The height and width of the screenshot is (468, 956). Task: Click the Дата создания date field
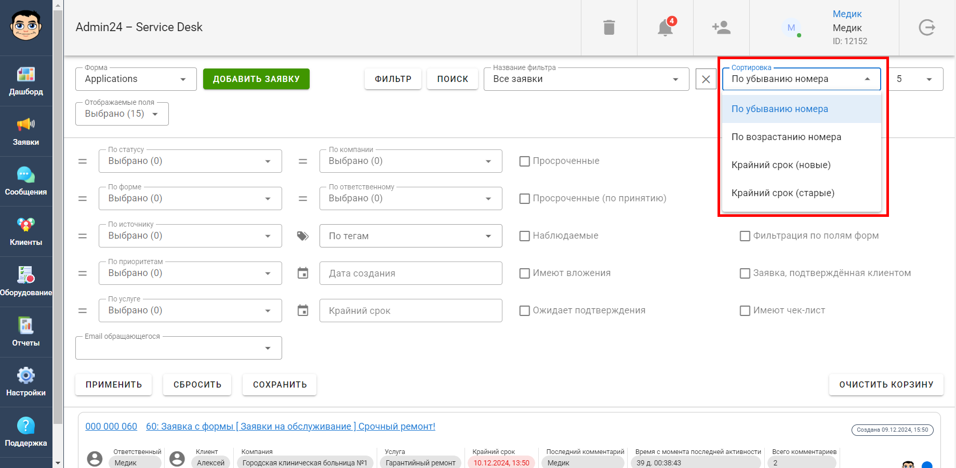411,273
